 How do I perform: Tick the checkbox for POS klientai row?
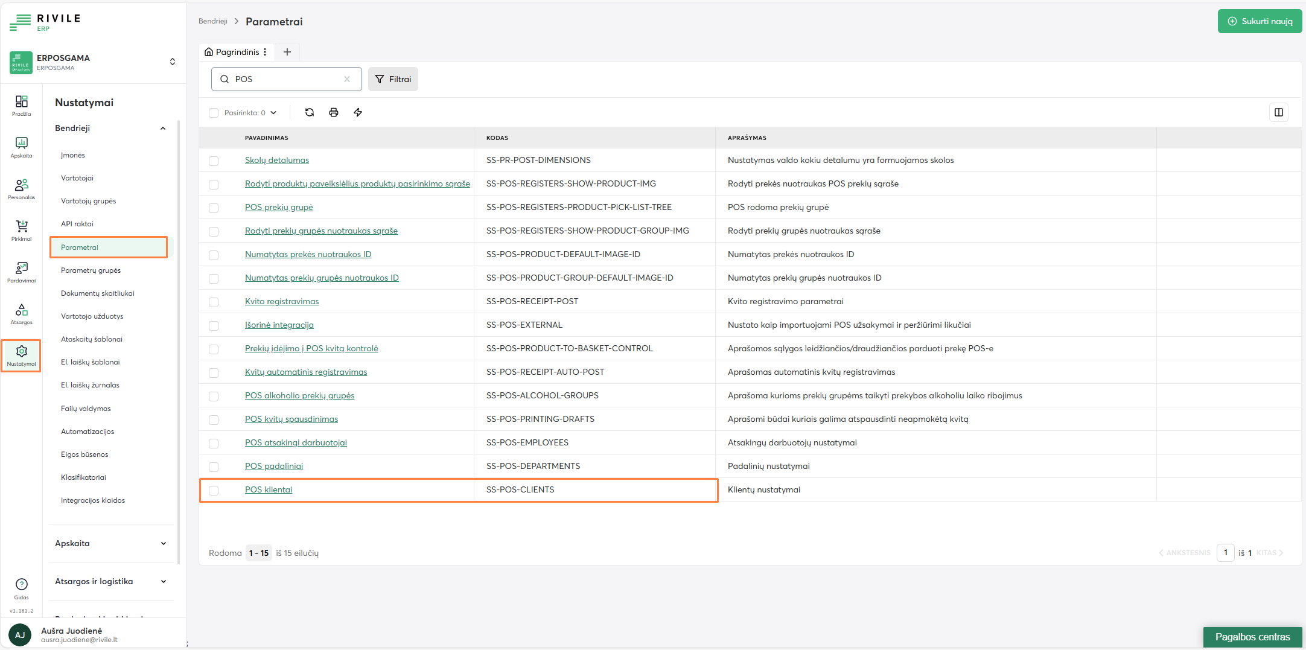coord(214,490)
